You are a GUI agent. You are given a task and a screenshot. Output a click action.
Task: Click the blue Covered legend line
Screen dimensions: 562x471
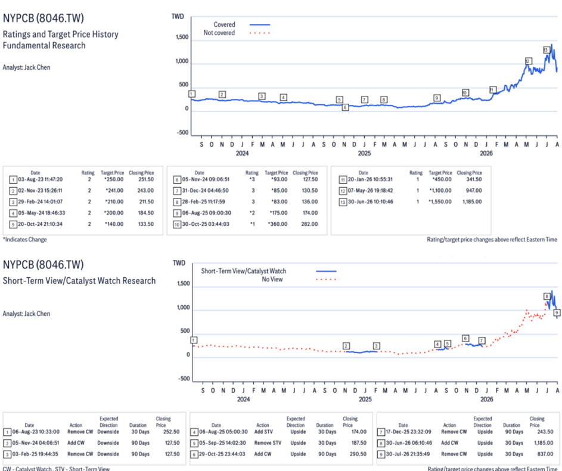pyautogui.click(x=259, y=24)
